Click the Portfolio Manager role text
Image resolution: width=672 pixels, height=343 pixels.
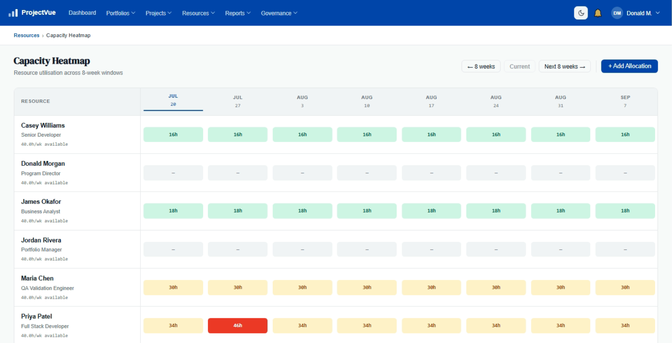pyautogui.click(x=42, y=250)
